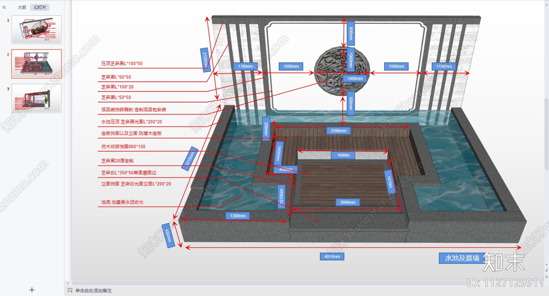This screenshot has width=549, height=296.
Task: Select the 600mm dimension label
Action: point(351,34)
